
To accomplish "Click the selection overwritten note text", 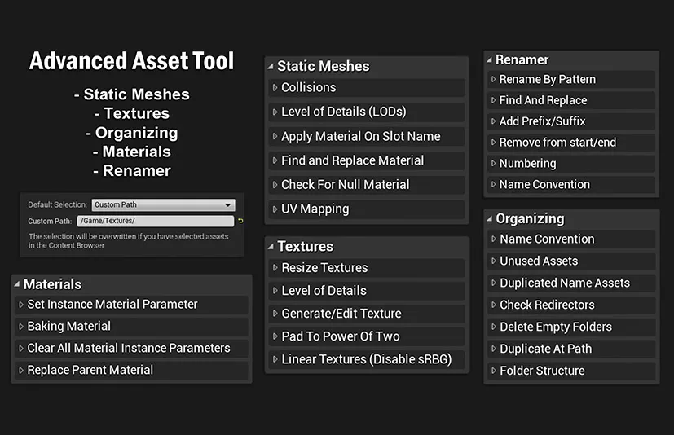I will click(x=129, y=240).
